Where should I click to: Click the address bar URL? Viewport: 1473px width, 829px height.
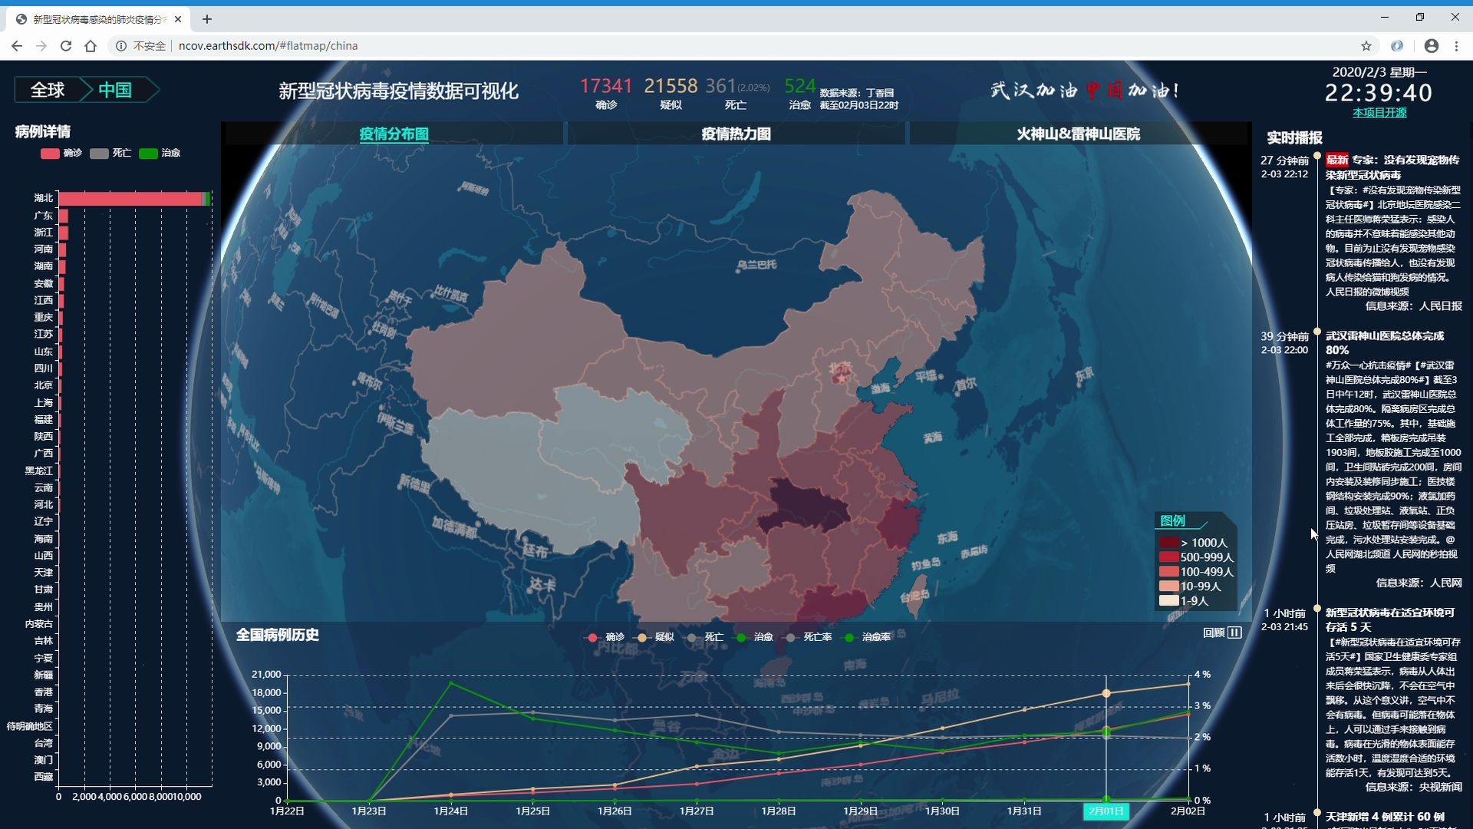pyautogui.click(x=268, y=46)
